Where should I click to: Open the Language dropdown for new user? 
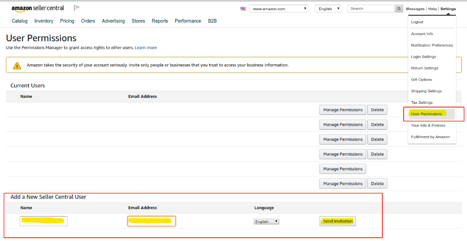266,221
